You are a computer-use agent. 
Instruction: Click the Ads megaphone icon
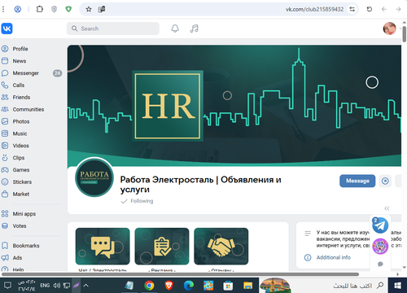pyautogui.click(x=5, y=258)
